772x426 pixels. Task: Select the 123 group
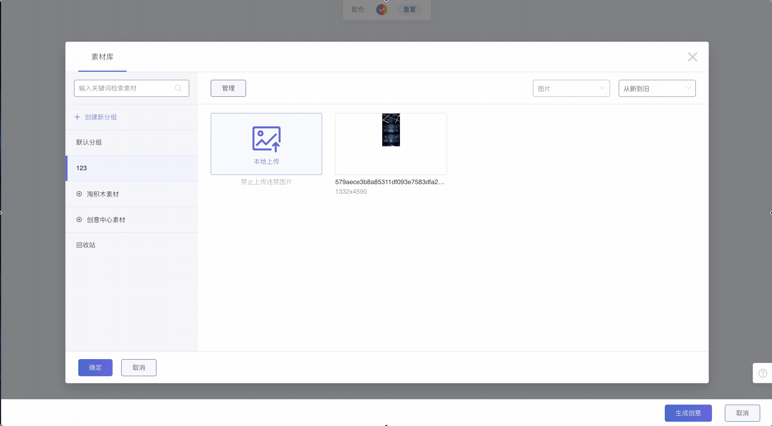[x=81, y=168]
